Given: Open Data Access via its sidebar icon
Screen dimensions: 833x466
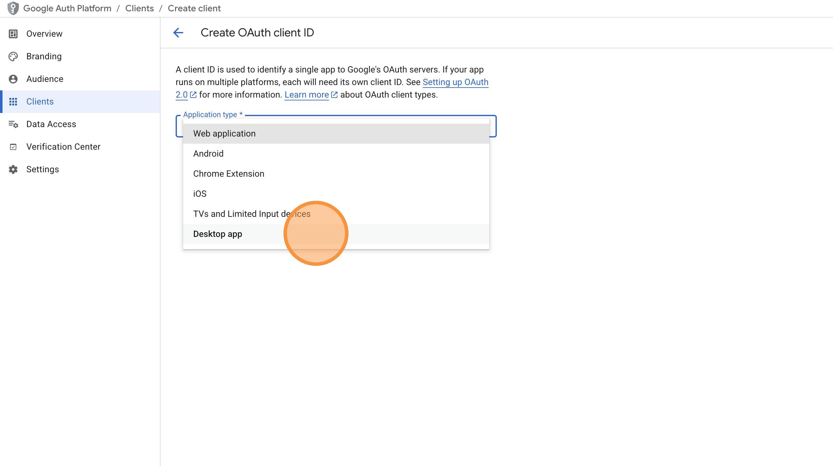Looking at the screenshot, I should coord(13,124).
